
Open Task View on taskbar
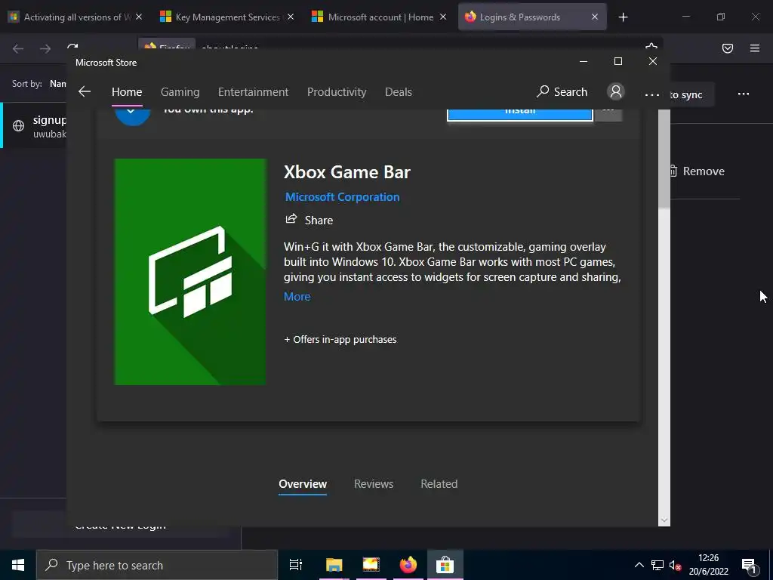pos(295,565)
